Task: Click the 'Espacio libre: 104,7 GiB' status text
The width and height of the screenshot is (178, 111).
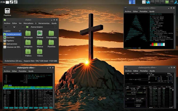Action: pyautogui.click(x=41, y=61)
